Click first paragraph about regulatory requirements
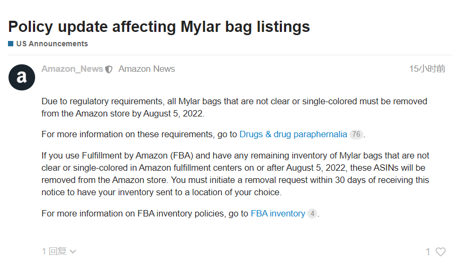The width and height of the screenshot is (467, 267). (x=235, y=107)
